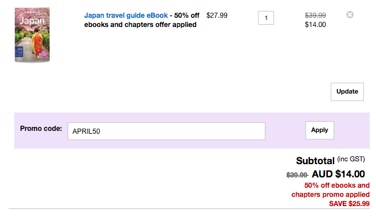
Task: Focus the quantity field showing 1
Action: pyautogui.click(x=266, y=18)
